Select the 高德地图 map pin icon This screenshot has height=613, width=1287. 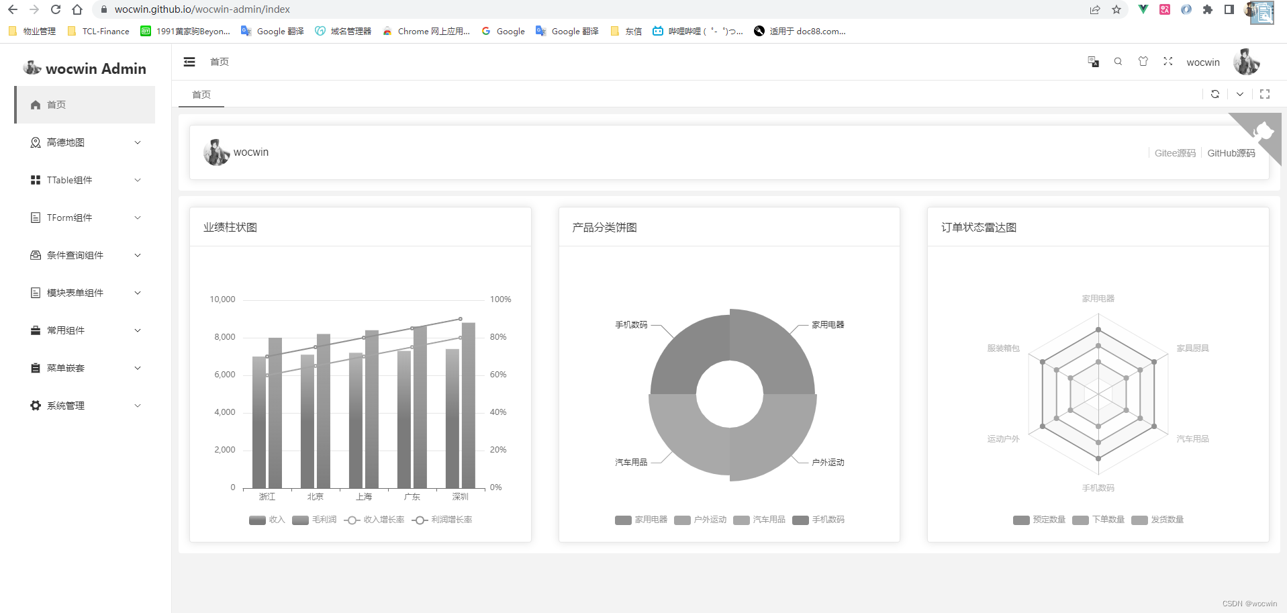36,142
